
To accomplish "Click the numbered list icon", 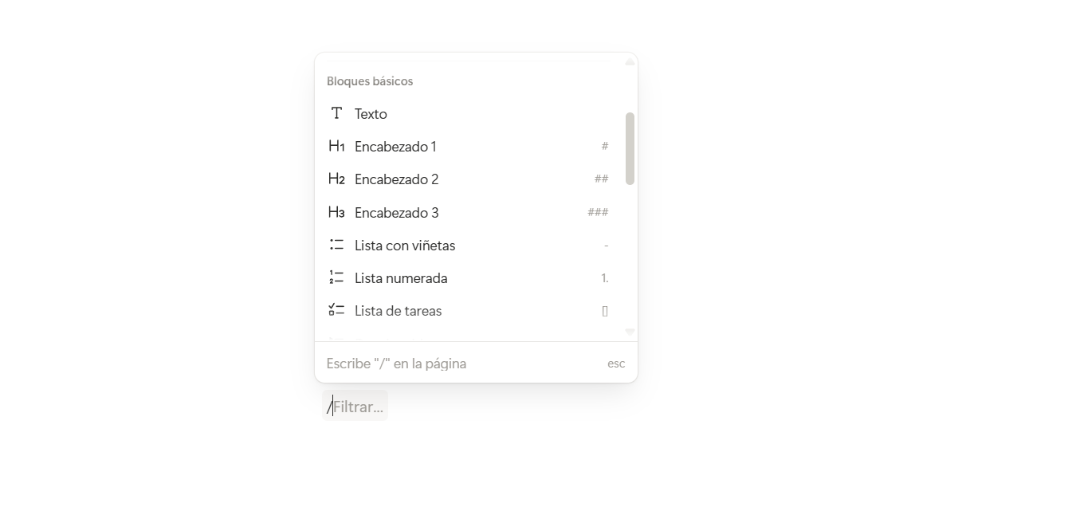I will (336, 278).
